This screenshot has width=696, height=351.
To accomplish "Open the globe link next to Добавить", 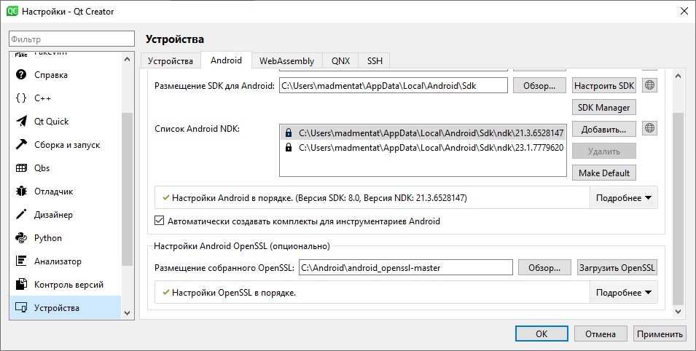I will click(x=649, y=129).
